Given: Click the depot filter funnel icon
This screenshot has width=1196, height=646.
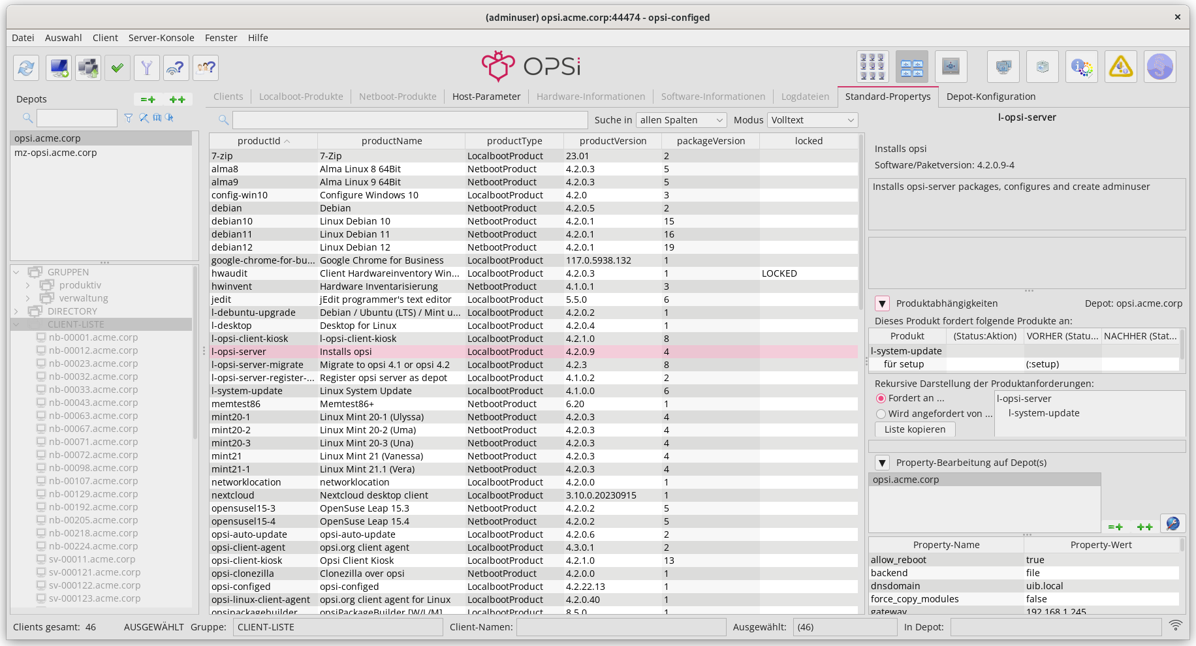Looking at the screenshot, I should pos(129,117).
